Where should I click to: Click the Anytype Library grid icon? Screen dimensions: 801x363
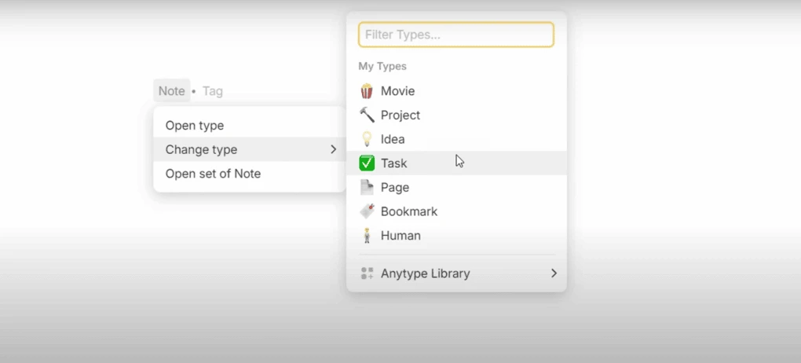[x=367, y=273]
